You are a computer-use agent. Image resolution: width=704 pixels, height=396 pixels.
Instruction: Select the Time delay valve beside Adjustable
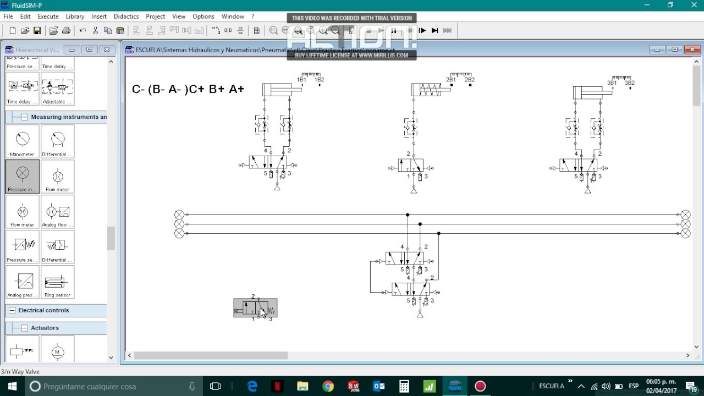point(23,89)
